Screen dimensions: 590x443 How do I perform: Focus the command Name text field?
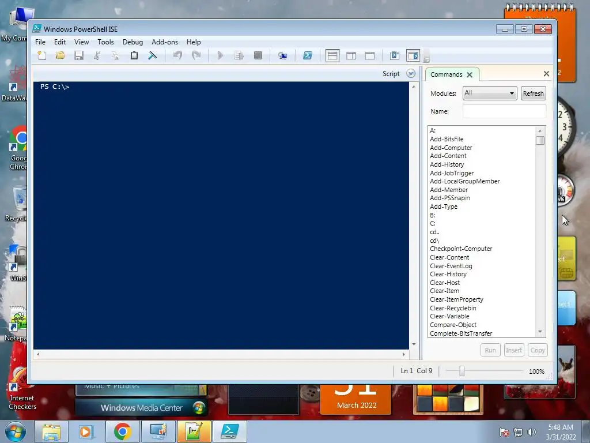[x=504, y=111]
